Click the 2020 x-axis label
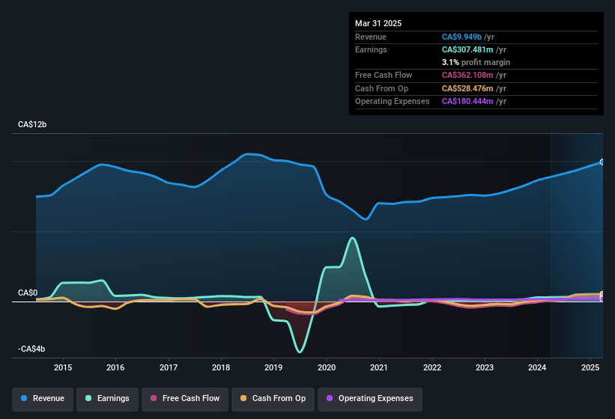This screenshot has height=419, width=615. click(327, 367)
